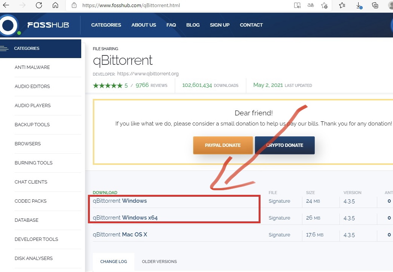Click the lock site info icon
This screenshot has width=393, height=272.
(x=74, y=5)
